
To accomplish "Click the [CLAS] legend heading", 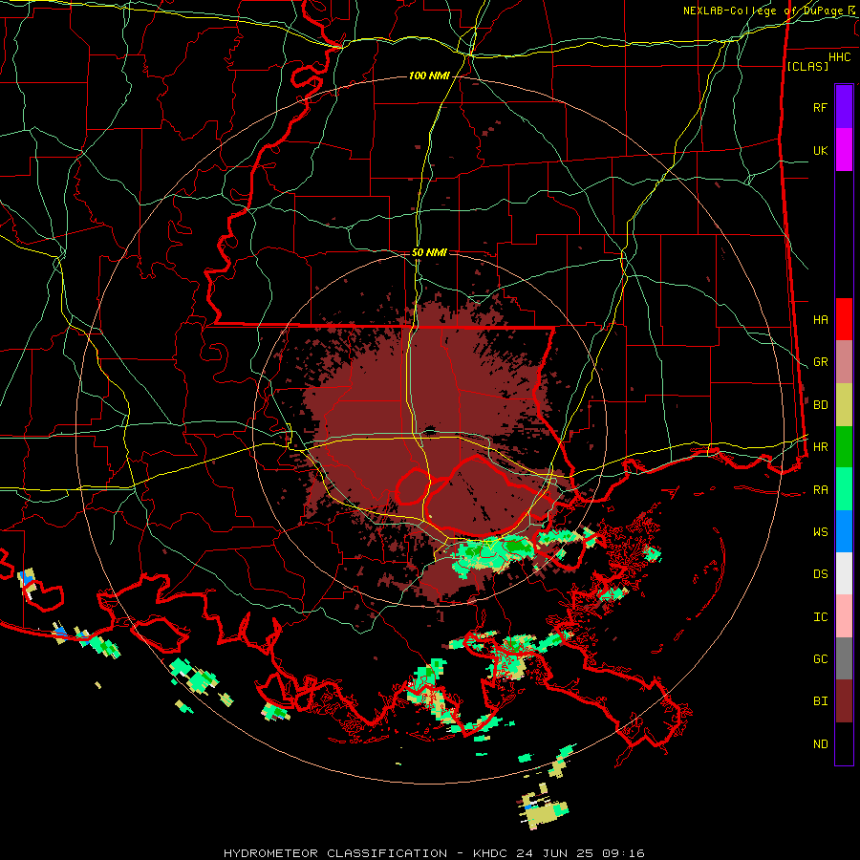I will pos(807,66).
